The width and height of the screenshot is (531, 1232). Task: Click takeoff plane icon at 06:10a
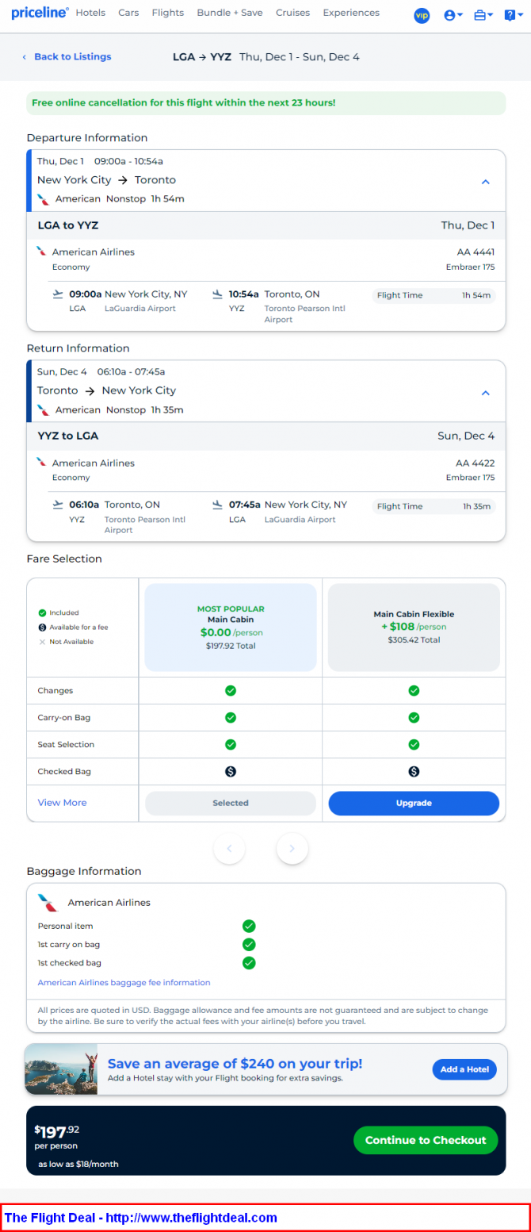(x=57, y=505)
